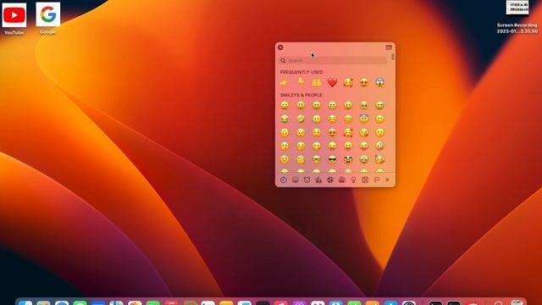Select the Google desktop shortcut
542x305 pixels.
[x=48, y=19]
